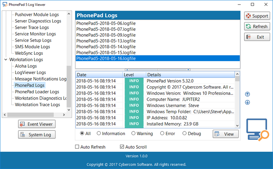Select the Error filter radio button
The image size is (273, 169).
(162, 133)
